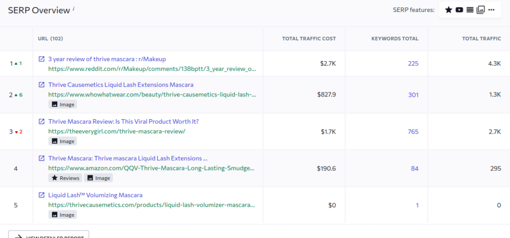Click the URL (102) column header
The width and height of the screenshot is (510, 238).
click(x=50, y=39)
